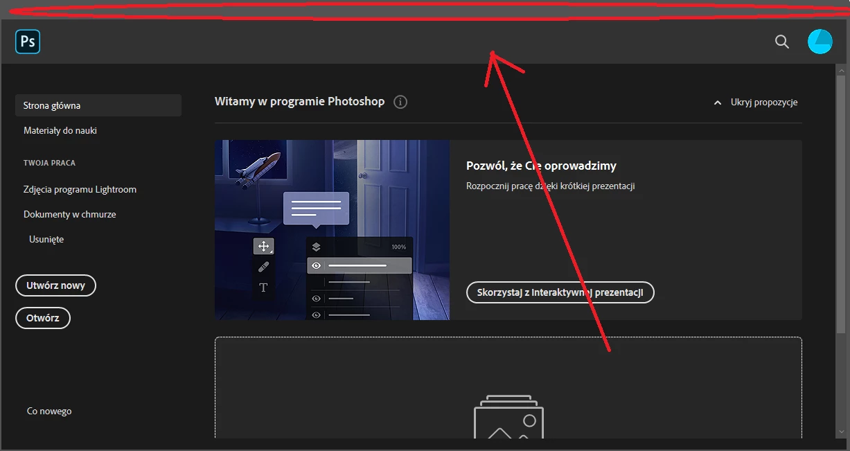Open Dokumenty w chmurze
The image size is (850, 451).
[69, 214]
